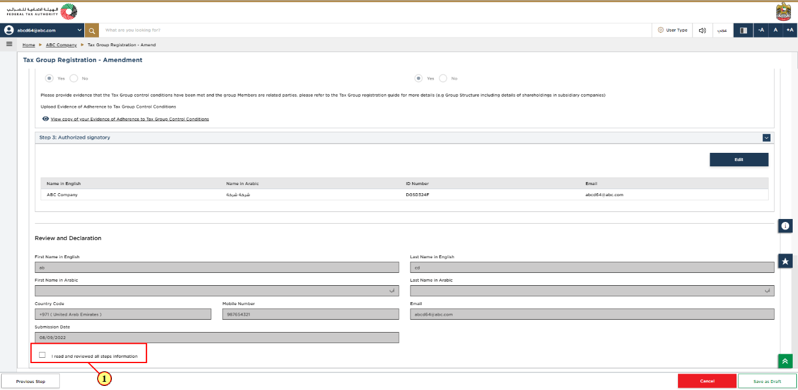The image size is (798, 390).
Task: Select the first Yes radio button
Action: (x=50, y=78)
